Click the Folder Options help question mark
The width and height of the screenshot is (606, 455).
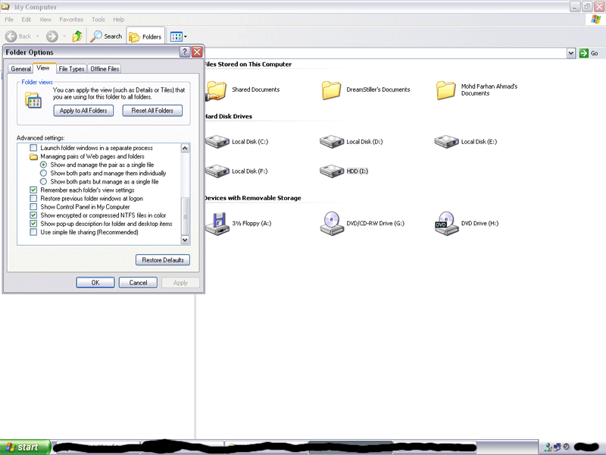(x=185, y=52)
